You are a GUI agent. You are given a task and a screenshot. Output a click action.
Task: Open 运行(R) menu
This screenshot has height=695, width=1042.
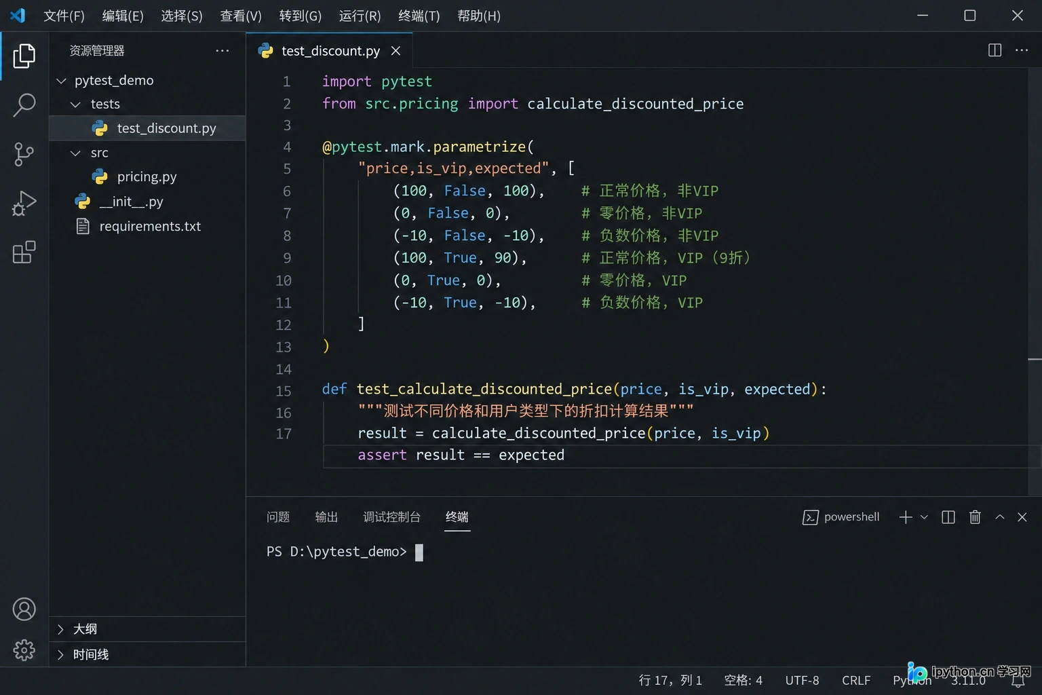pos(360,16)
